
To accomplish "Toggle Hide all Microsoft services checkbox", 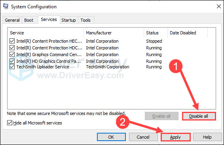I will pos(9,123).
